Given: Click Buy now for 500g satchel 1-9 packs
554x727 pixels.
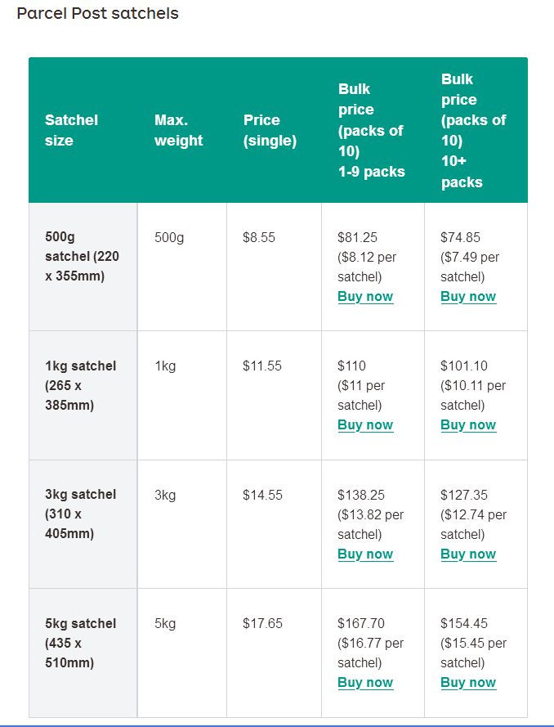Looking at the screenshot, I should click(x=365, y=296).
